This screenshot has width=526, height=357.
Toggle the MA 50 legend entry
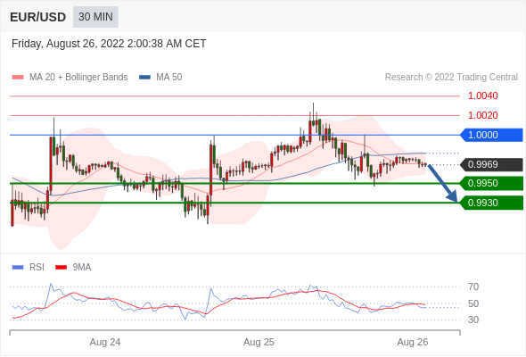point(160,78)
